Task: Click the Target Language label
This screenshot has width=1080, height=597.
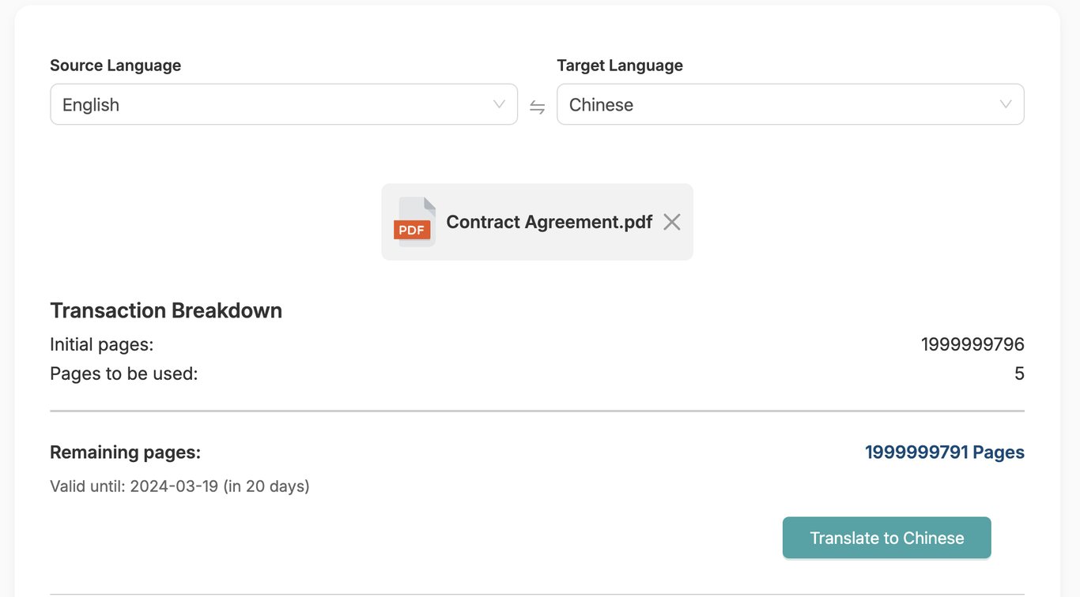Action: point(620,66)
